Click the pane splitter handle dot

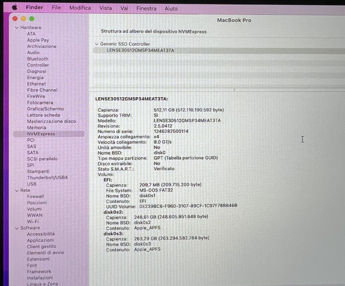coord(234,90)
